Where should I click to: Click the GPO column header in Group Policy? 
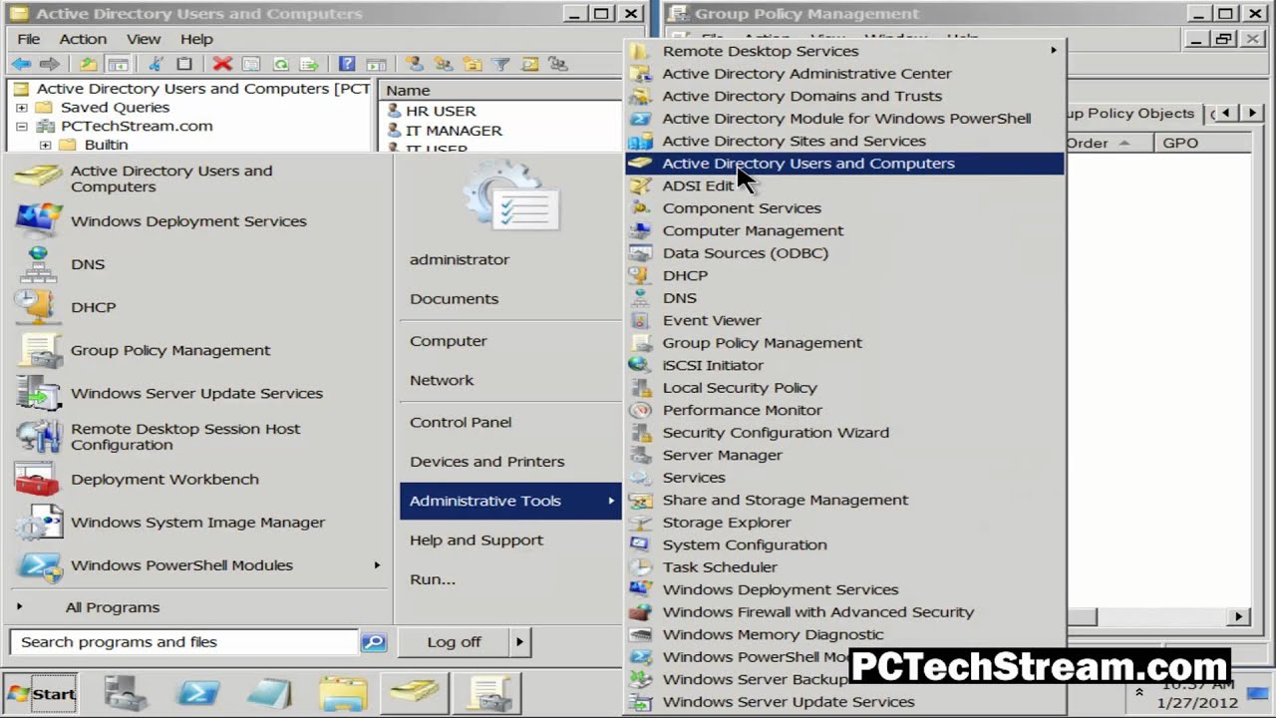coord(1202,143)
